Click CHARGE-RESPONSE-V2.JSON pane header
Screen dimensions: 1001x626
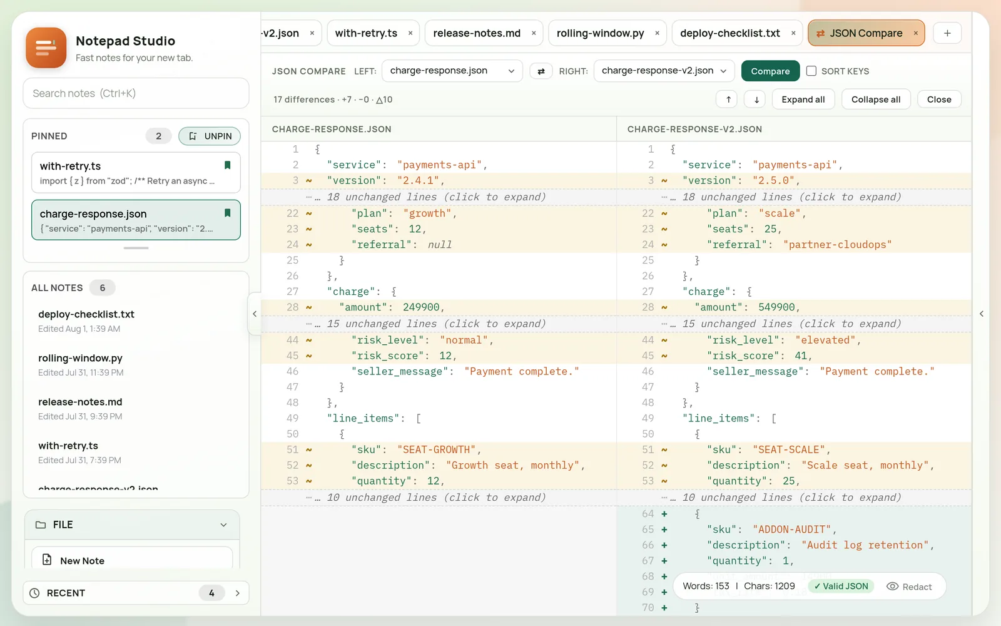click(694, 129)
